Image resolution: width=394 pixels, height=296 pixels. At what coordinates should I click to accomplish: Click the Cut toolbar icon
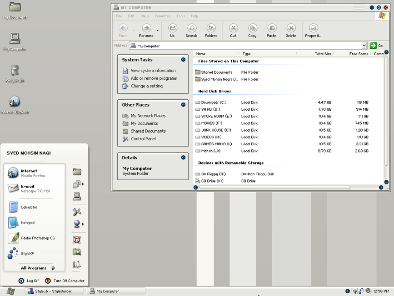[x=233, y=30]
